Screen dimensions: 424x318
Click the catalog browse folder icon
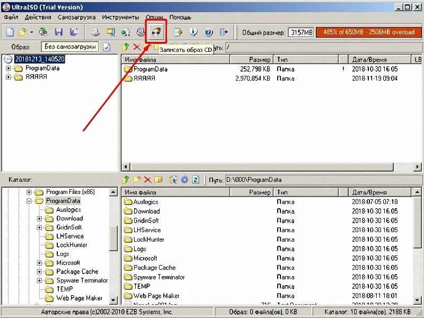(173, 180)
